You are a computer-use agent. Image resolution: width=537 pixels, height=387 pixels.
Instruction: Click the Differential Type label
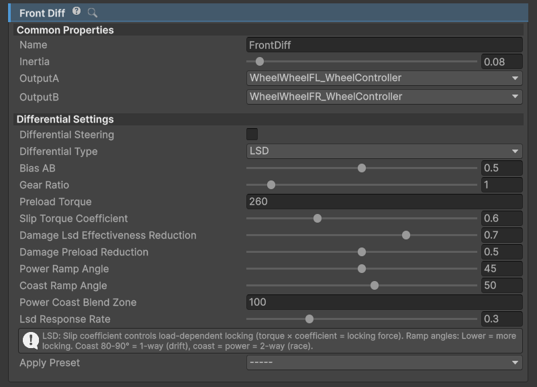click(58, 152)
